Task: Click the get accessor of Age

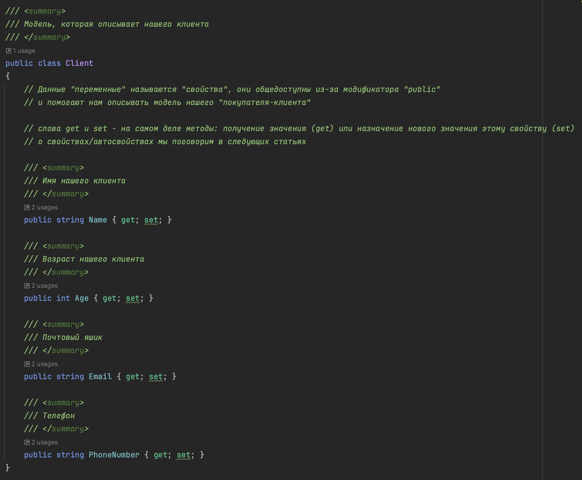Action: [x=110, y=299]
